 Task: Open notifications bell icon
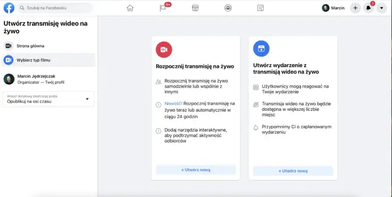click(368, 8)
